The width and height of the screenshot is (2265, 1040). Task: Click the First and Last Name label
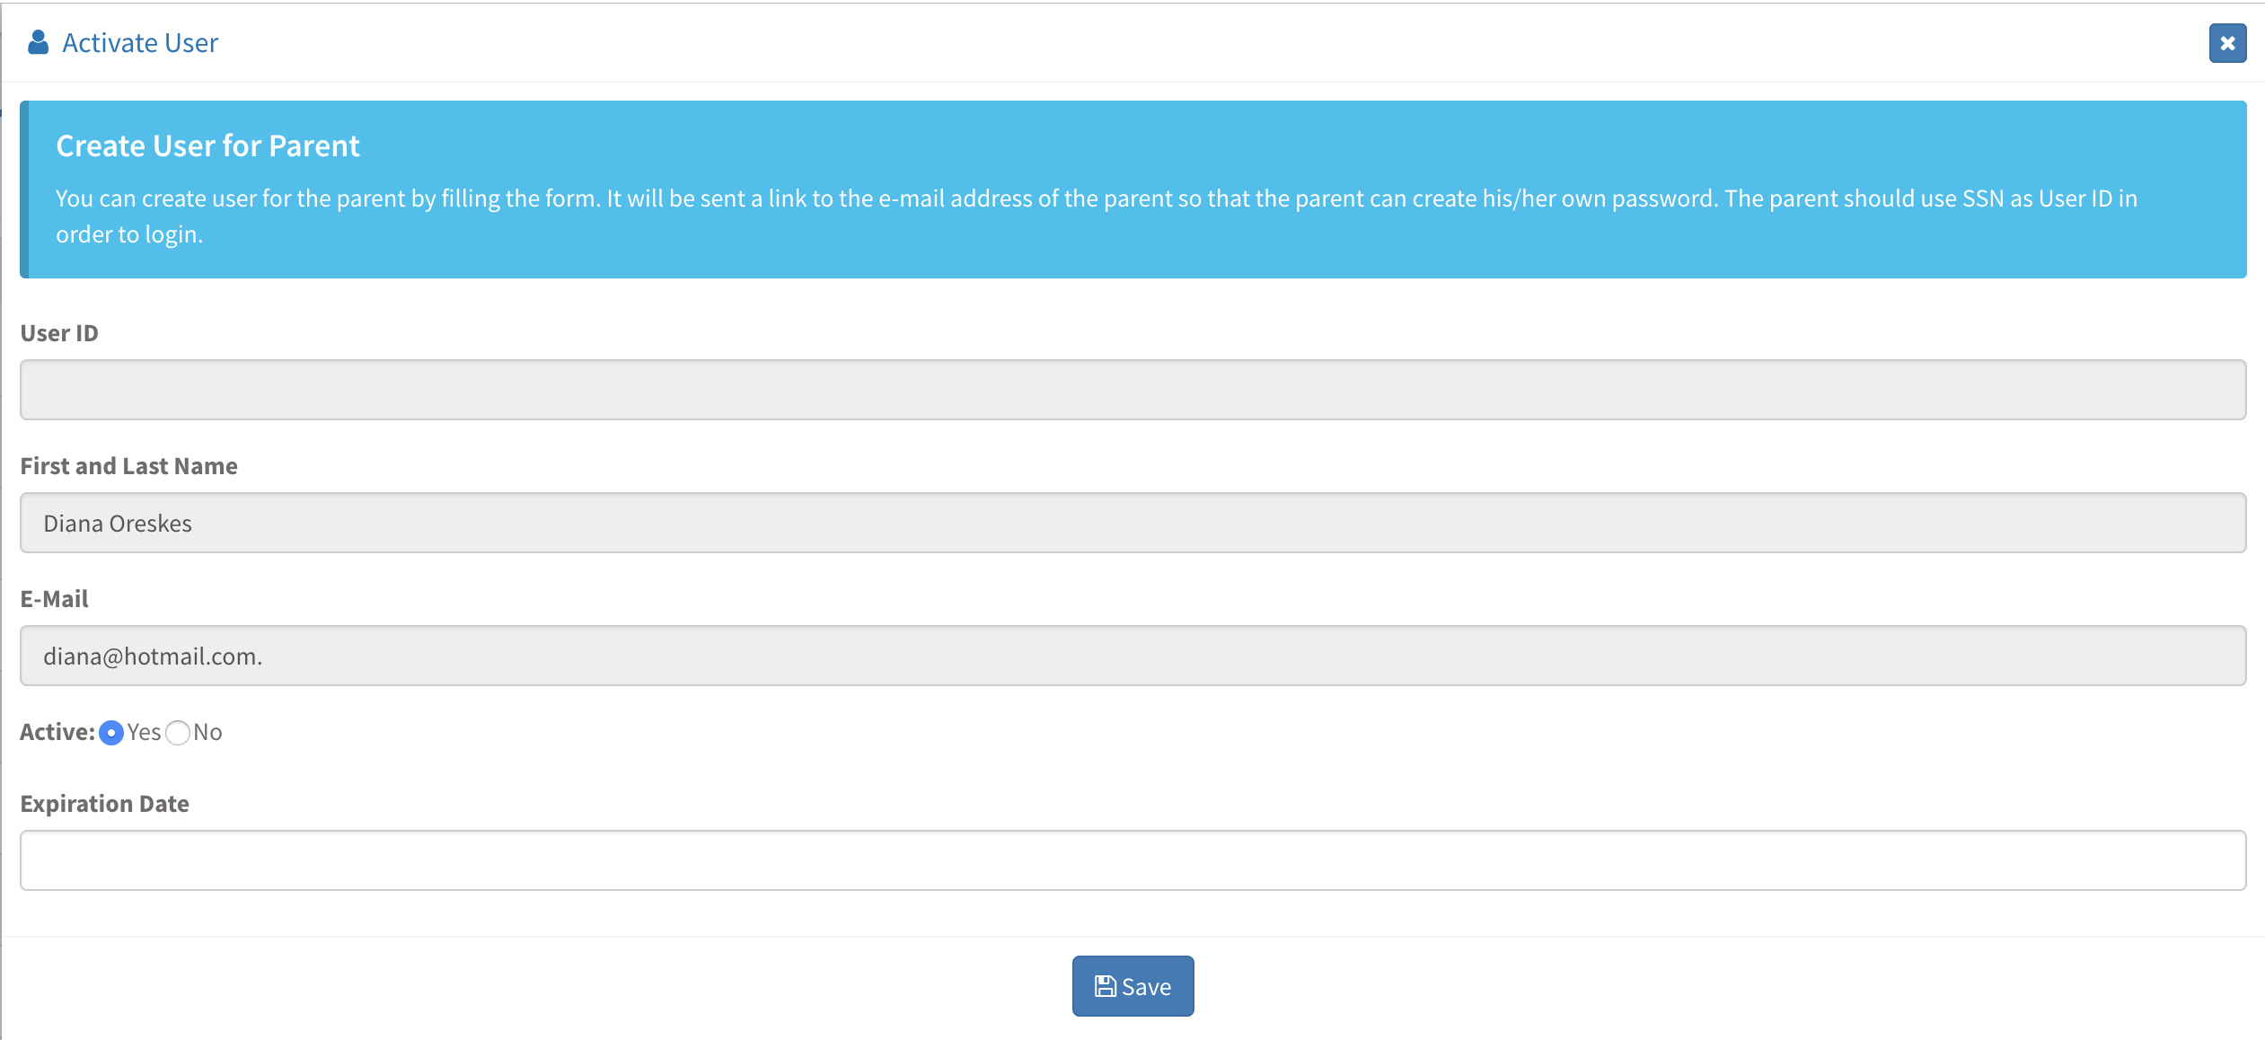(128, 466)
